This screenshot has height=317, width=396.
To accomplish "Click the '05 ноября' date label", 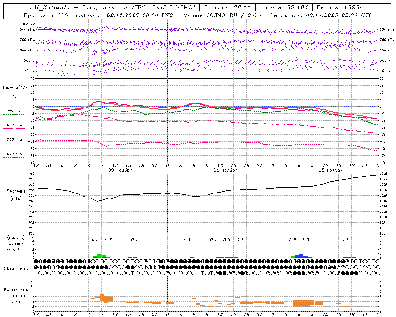I will point(331,170).
